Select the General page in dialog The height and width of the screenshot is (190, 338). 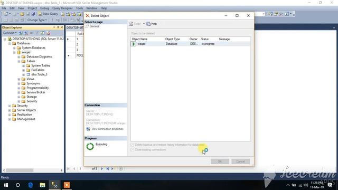coord(95,26)
